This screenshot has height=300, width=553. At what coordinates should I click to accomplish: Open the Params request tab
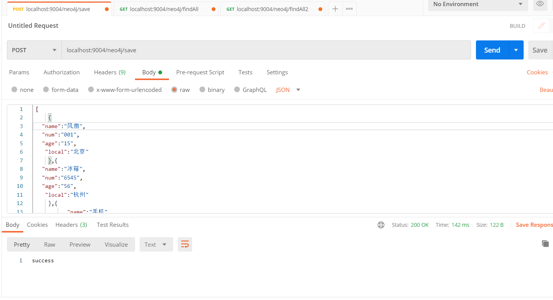pos(19,72)
